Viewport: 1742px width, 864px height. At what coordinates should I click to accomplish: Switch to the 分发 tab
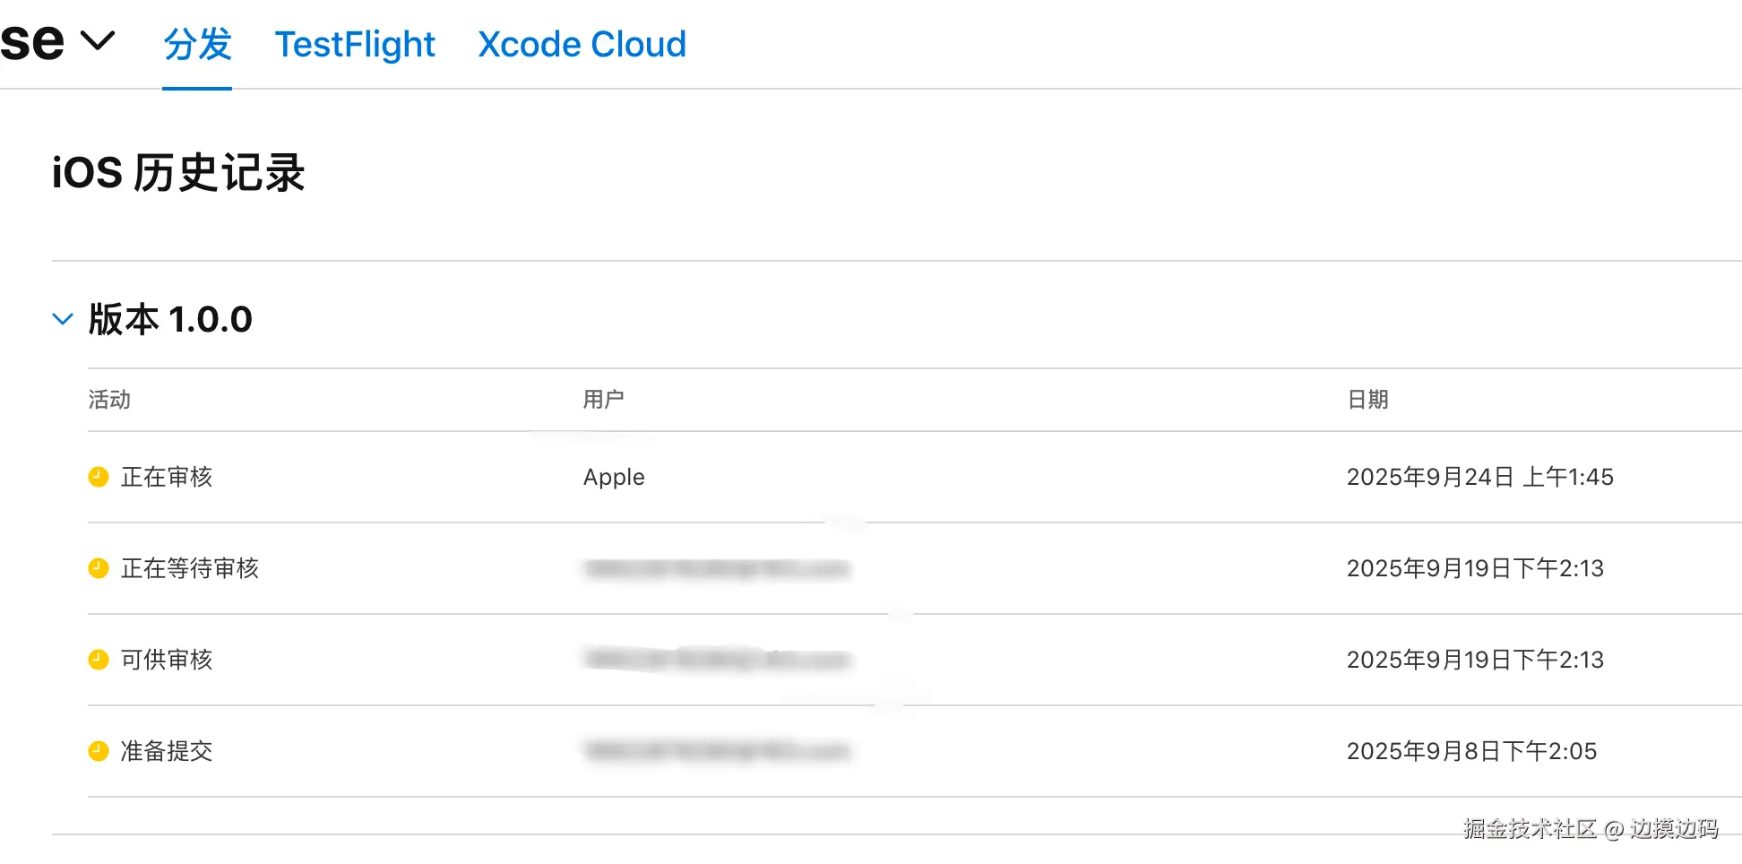coord(197,44)
